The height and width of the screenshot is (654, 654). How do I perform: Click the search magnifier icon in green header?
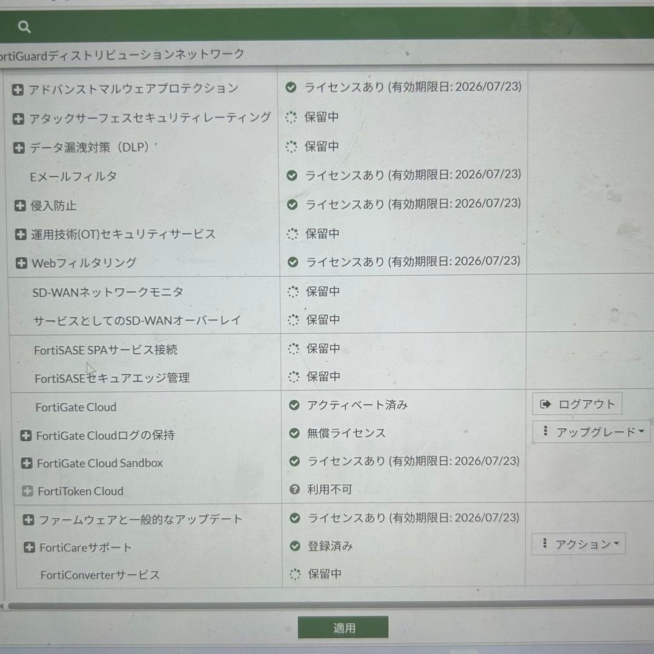click(24, 27)
